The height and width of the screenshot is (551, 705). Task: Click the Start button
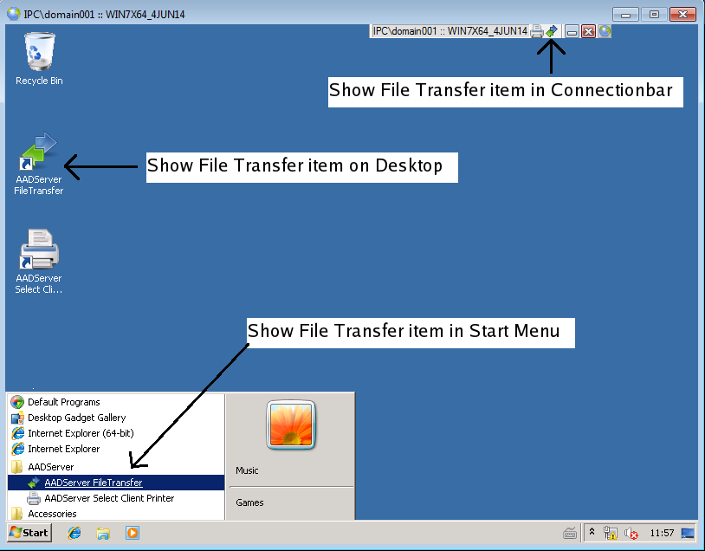(x=29, y=533)
